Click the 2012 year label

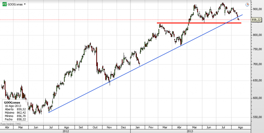point(65,131)
